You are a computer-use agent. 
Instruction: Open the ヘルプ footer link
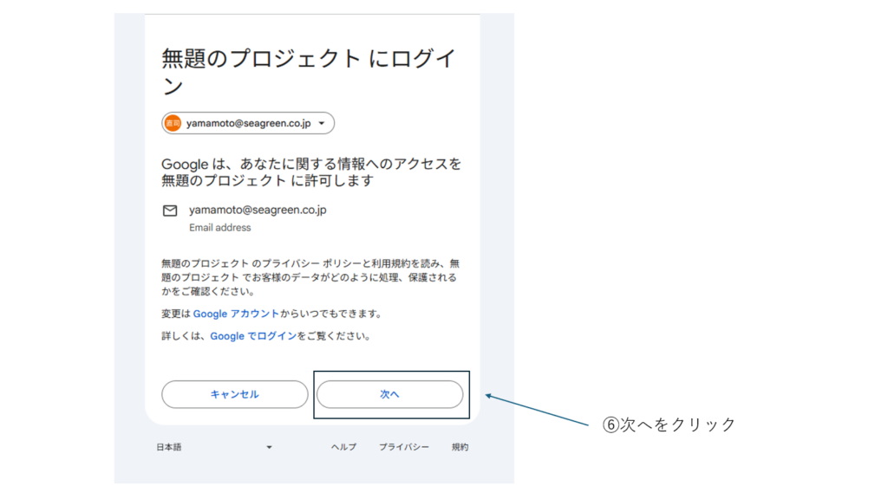click(x=343, y=447)
